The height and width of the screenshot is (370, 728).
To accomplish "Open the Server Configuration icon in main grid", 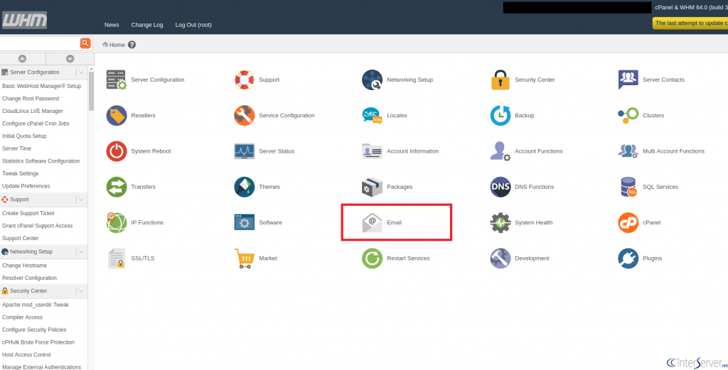I will coord(116,80).
